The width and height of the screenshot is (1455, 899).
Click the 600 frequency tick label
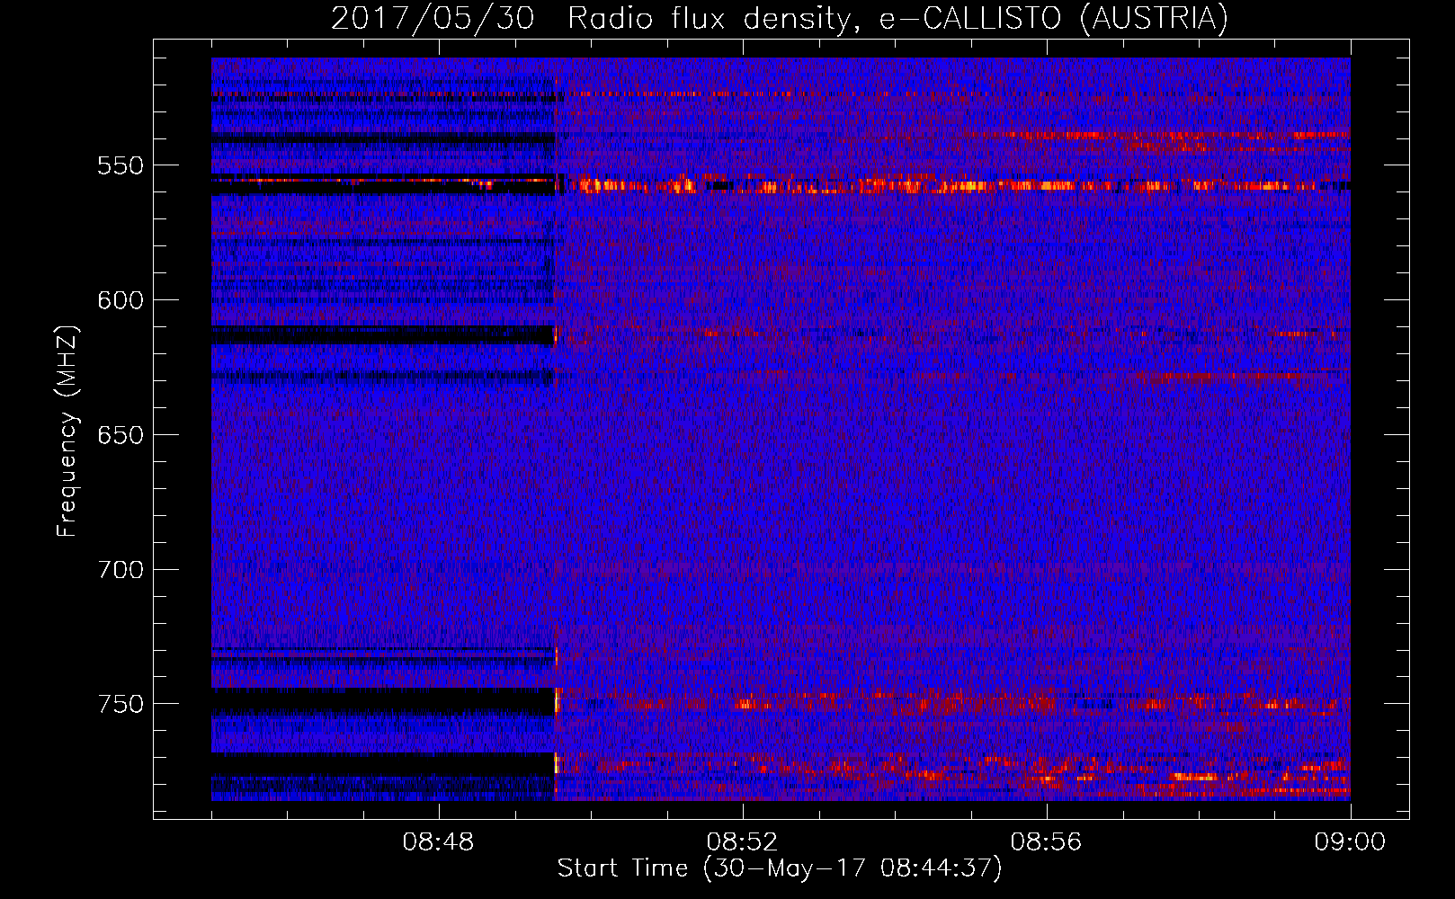click(x=121, y=300)
